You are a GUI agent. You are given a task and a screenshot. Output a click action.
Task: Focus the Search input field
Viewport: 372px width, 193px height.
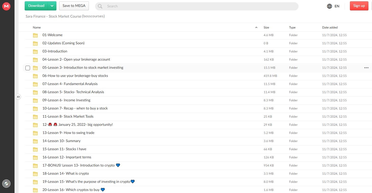[198, 6]
